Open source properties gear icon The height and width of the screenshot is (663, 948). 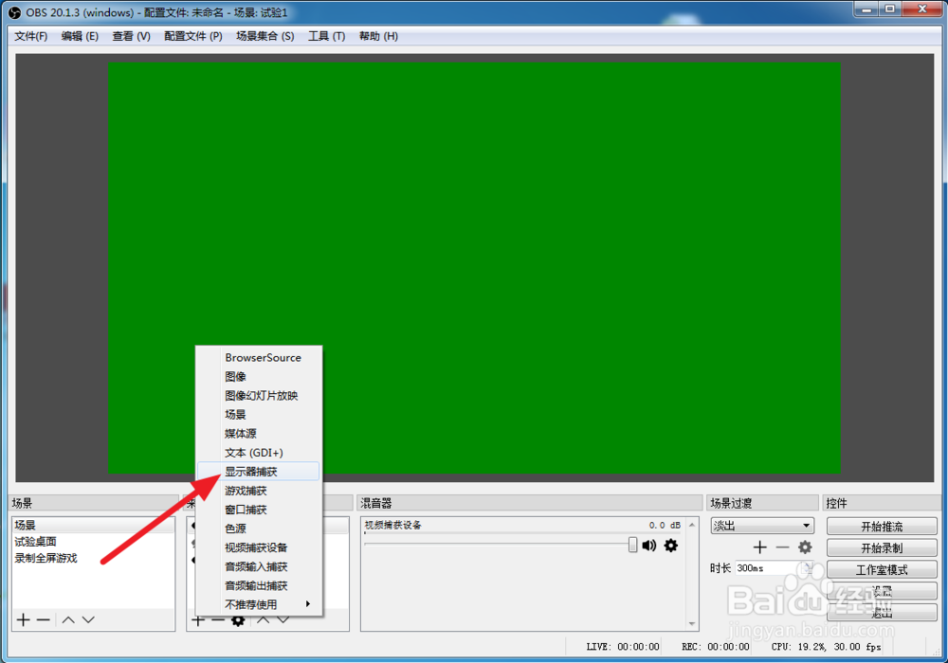[x=238, y=620]
